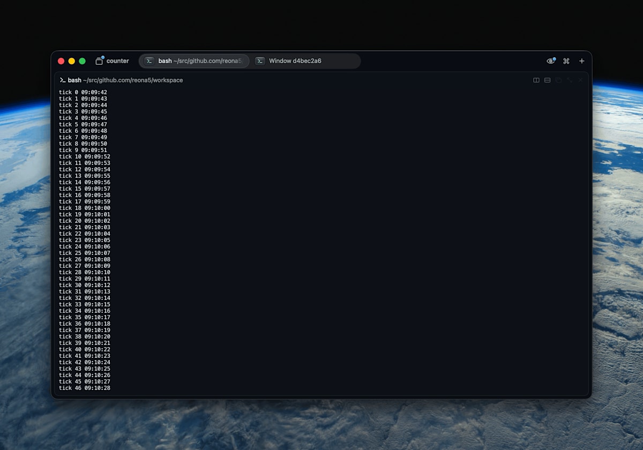Click the line tick 10 09:09:52
The height and width of the screenshot is (450, 643).
point(85,156)
